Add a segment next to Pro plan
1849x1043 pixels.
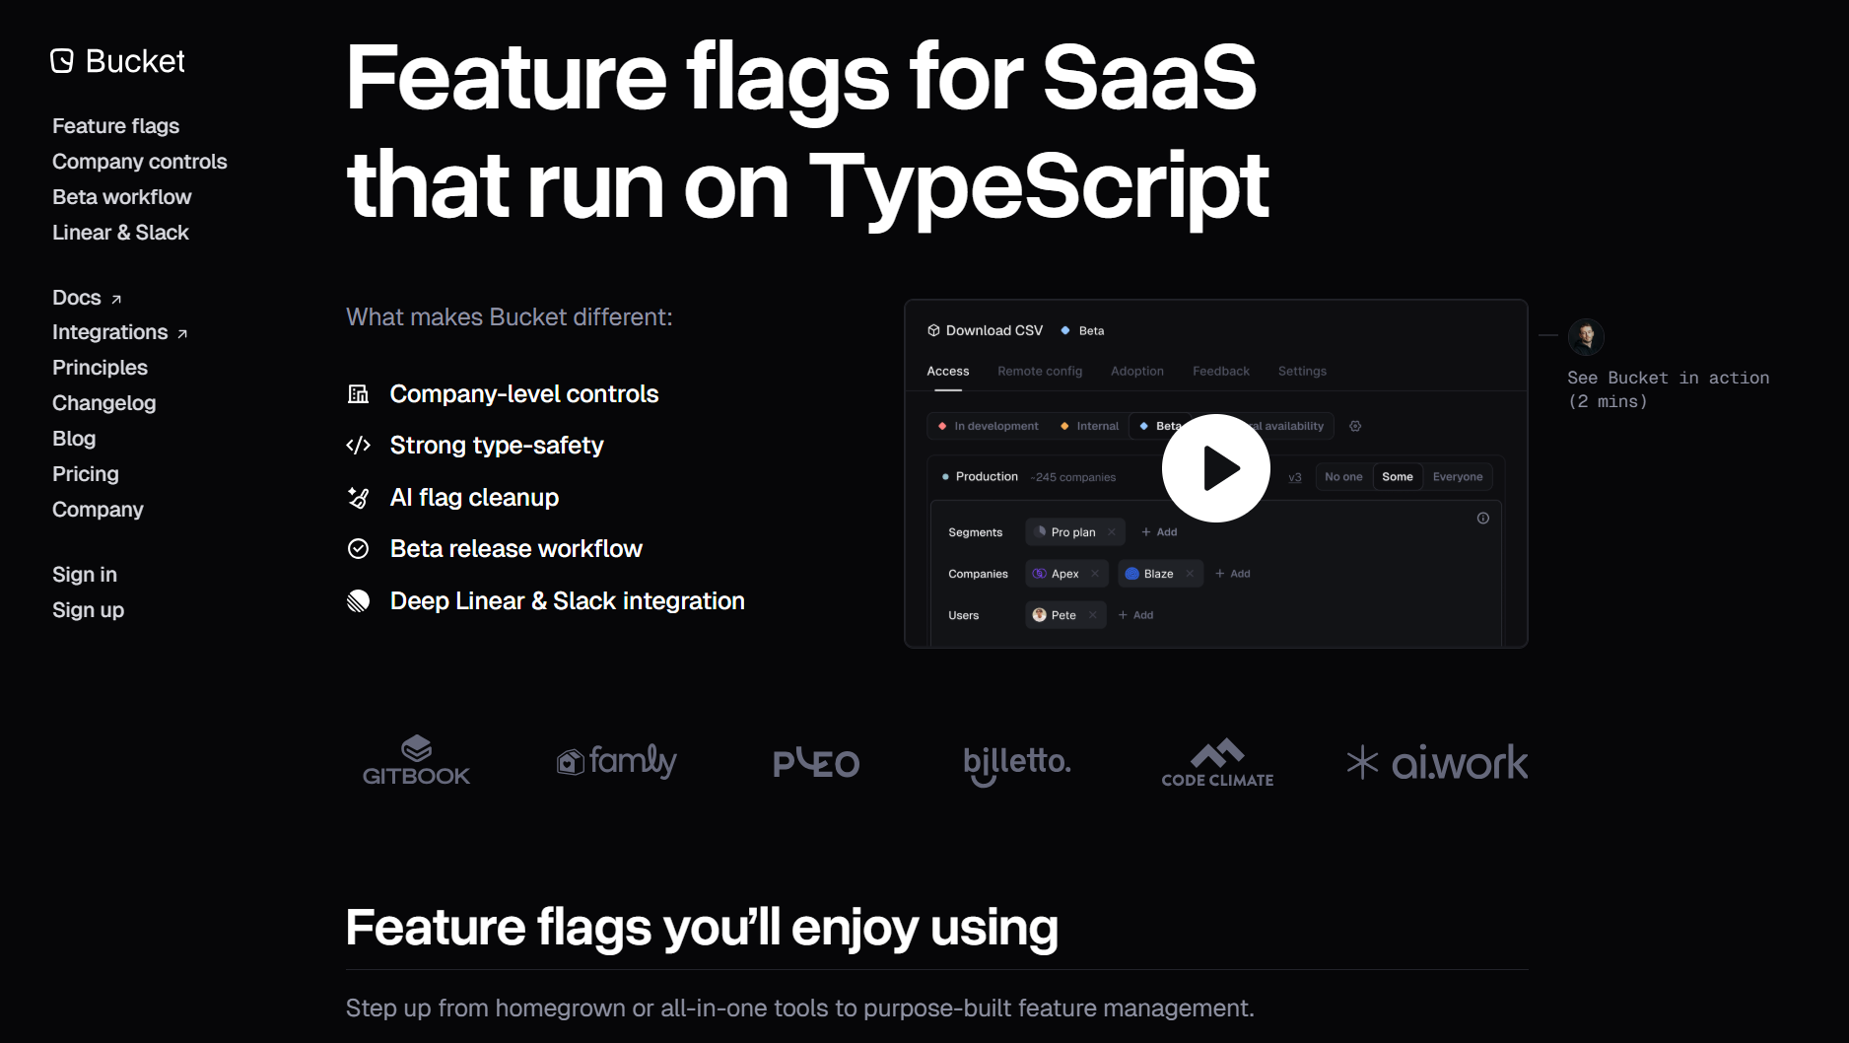(x=1159, y=532)
